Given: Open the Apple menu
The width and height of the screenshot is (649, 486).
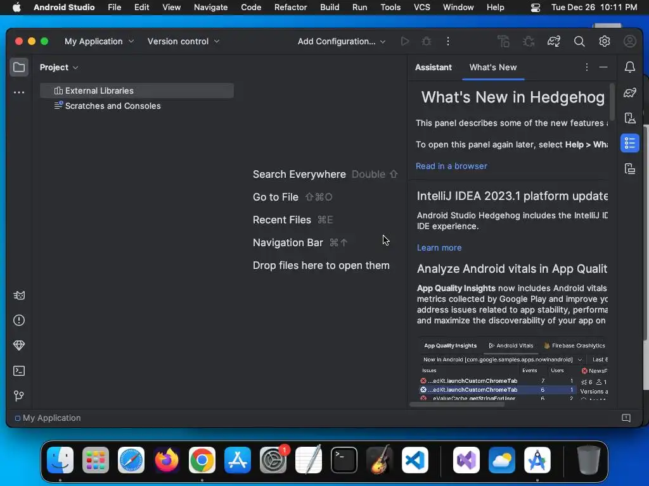Looking at the screenshot, I should pos(16,7).
